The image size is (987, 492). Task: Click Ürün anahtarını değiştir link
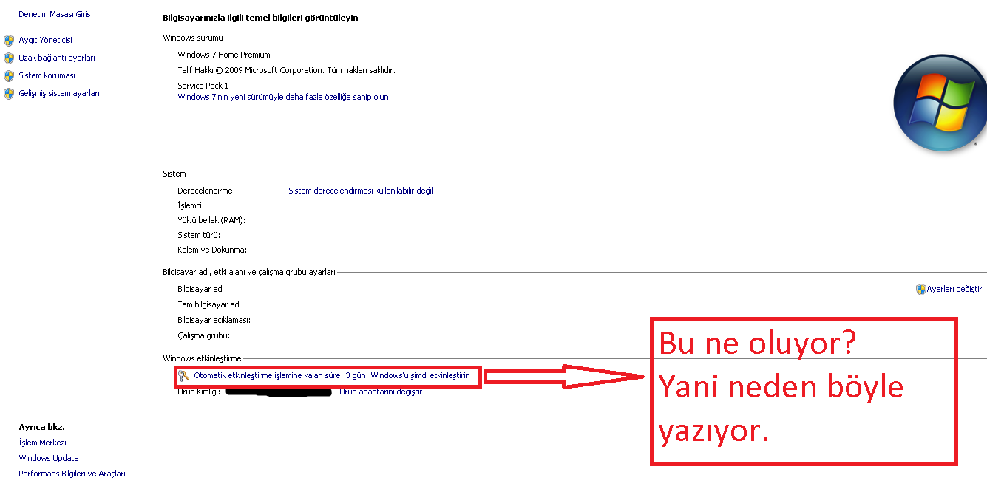click(381, 392)
